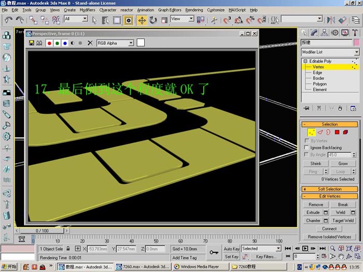Open the Hierarchy command panel tab

(324, 33)
